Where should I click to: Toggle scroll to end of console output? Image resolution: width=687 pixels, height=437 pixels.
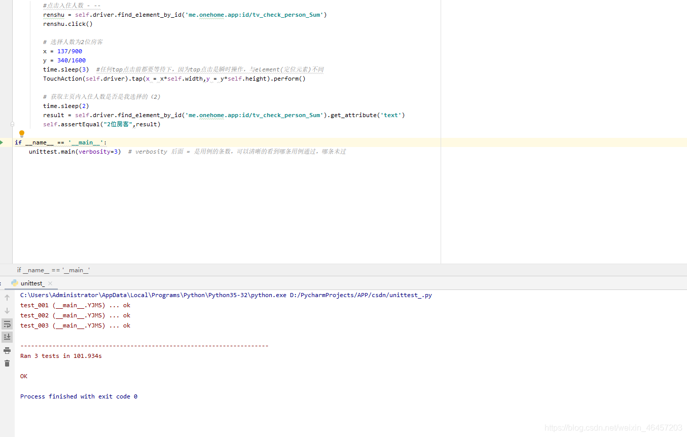point(7,337)
